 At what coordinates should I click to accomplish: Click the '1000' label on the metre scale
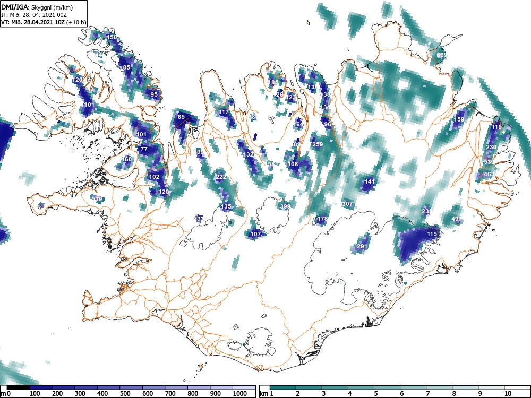(x=240, y=393)
